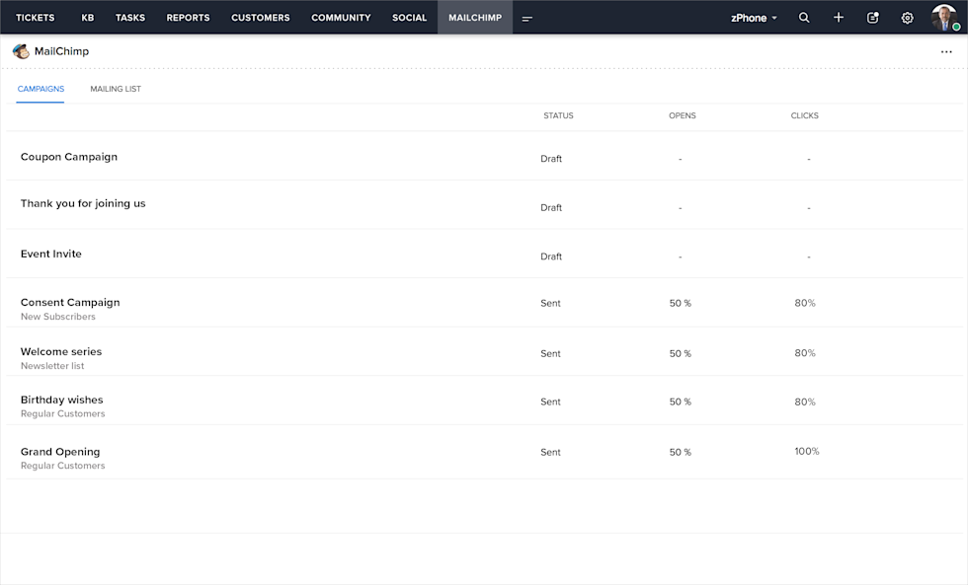Expand the Coupon Campaign row
The height and width of the screenshot is (585, 968).
point(68,156)
